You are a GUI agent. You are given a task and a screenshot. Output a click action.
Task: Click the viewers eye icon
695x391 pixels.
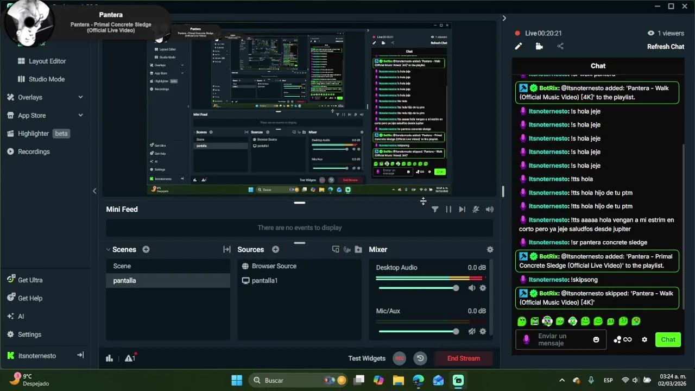click(x=650, y=33)
